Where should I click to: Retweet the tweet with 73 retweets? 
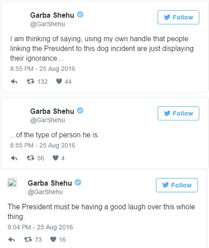tap(28, 239)
